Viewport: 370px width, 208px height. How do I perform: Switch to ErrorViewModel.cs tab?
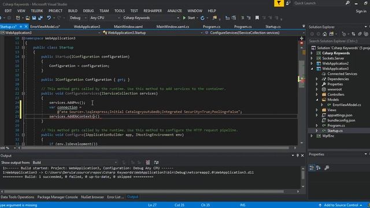click(x=45, y=27)
